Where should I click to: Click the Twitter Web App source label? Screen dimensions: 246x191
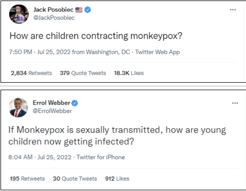[x=157, y=52]
